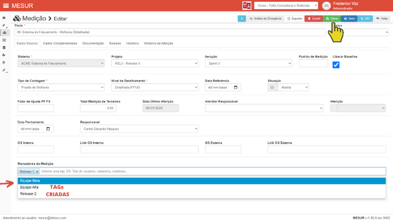Click the OS Externa input field

[x=223, y=149]
